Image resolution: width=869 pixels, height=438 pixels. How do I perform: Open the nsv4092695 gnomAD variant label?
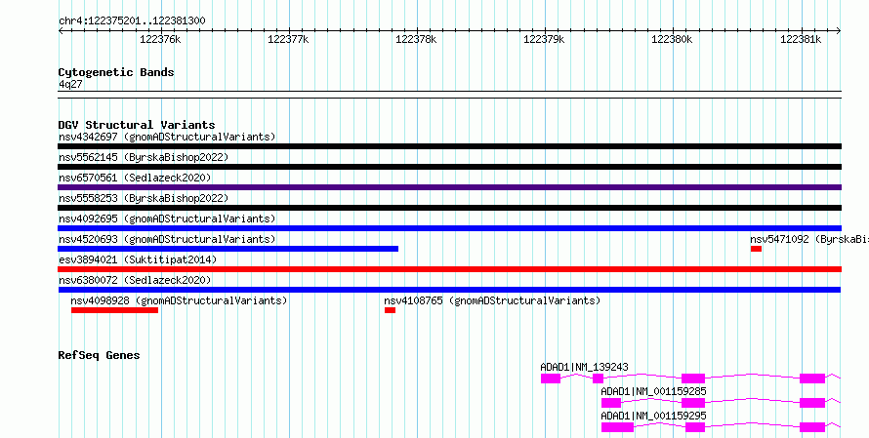(167, 219)
